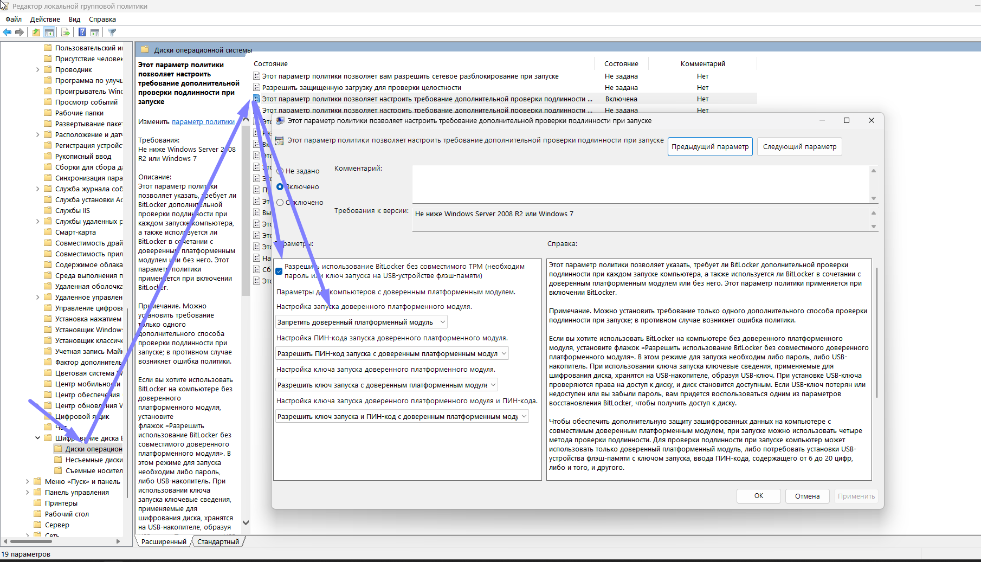The height and width of the screenshot is (562, 981).
Task: Click the folder icon beside Смарт-карта
Action: (48, 232)
